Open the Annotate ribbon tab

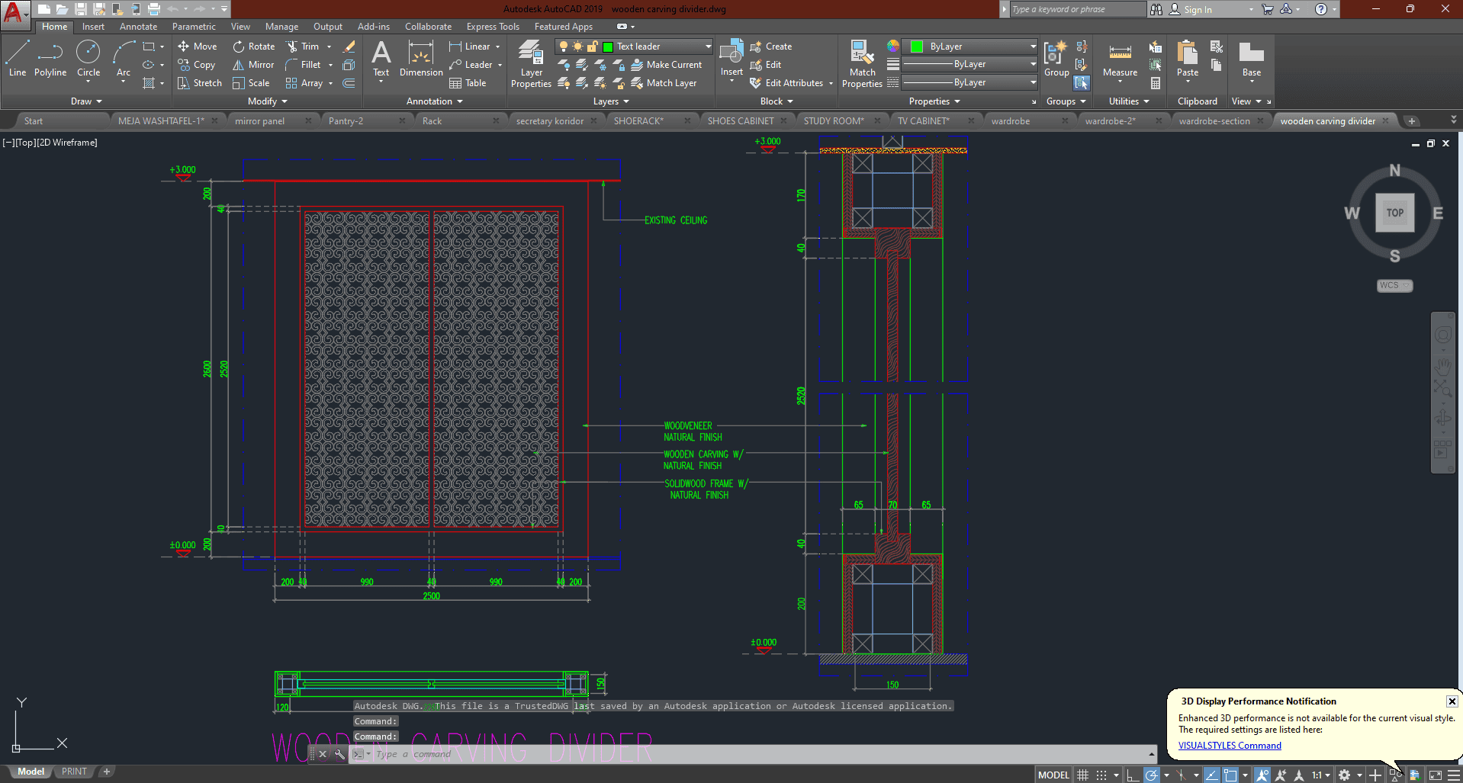coord(138,27)
